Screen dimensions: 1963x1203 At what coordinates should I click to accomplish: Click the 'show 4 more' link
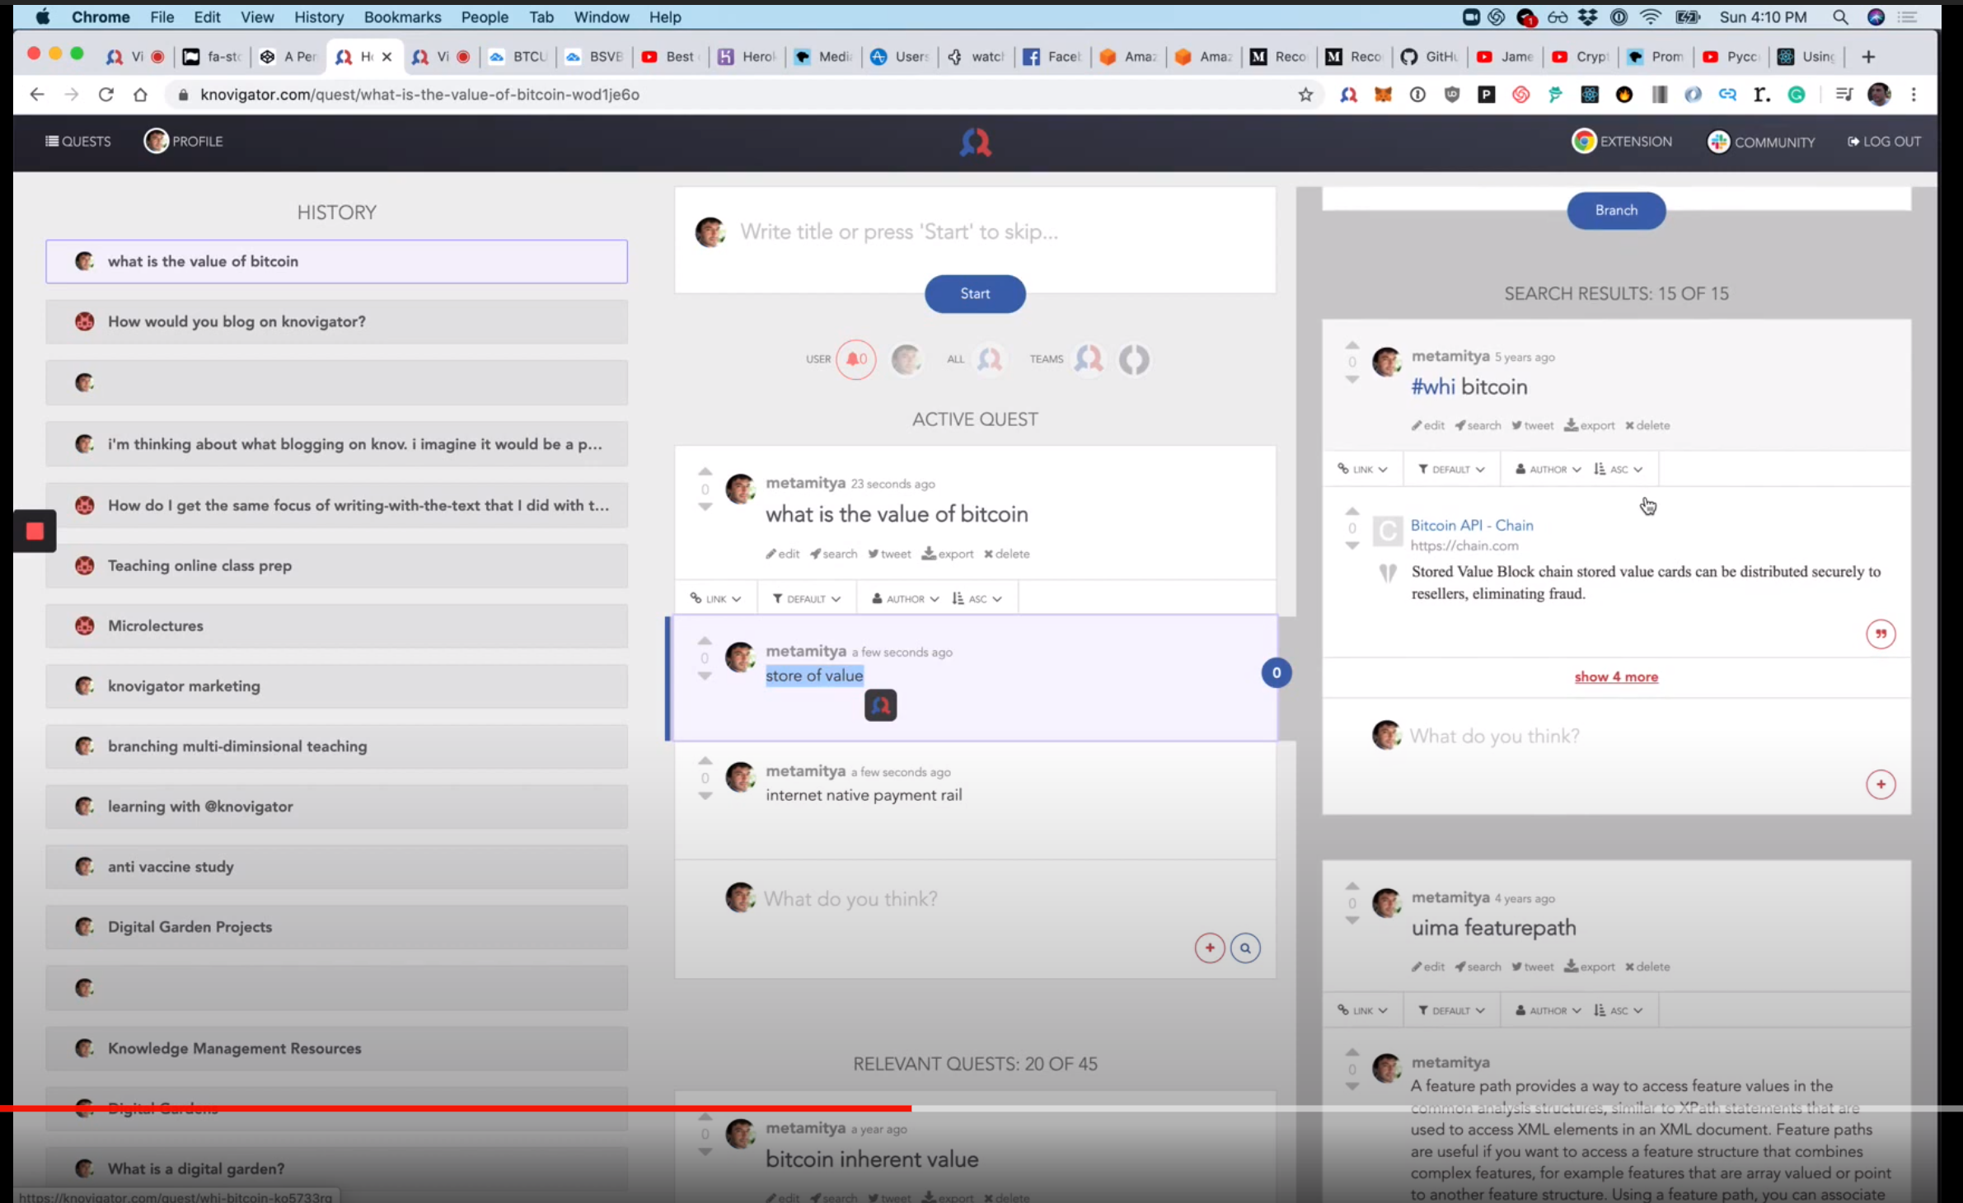click(x=1615, y=676)
